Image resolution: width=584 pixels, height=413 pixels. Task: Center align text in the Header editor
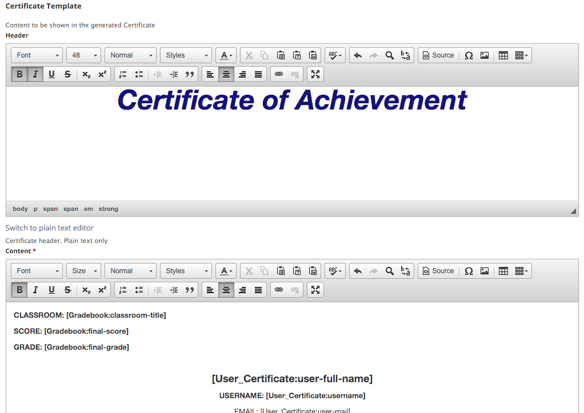[226, 74]
